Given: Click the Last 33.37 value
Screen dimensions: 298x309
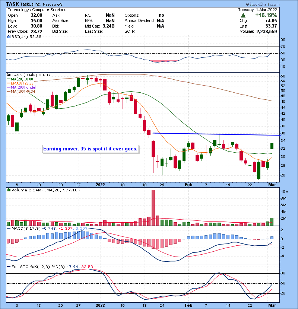Looking at the screenshot, I should (271, 26).
